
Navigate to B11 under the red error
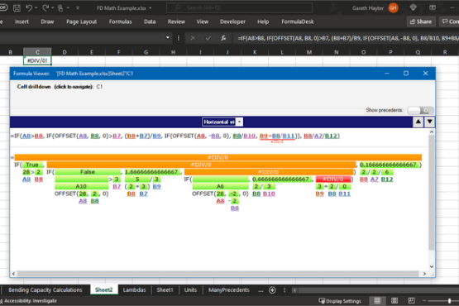pyautogui.click(x=345, y=194)
